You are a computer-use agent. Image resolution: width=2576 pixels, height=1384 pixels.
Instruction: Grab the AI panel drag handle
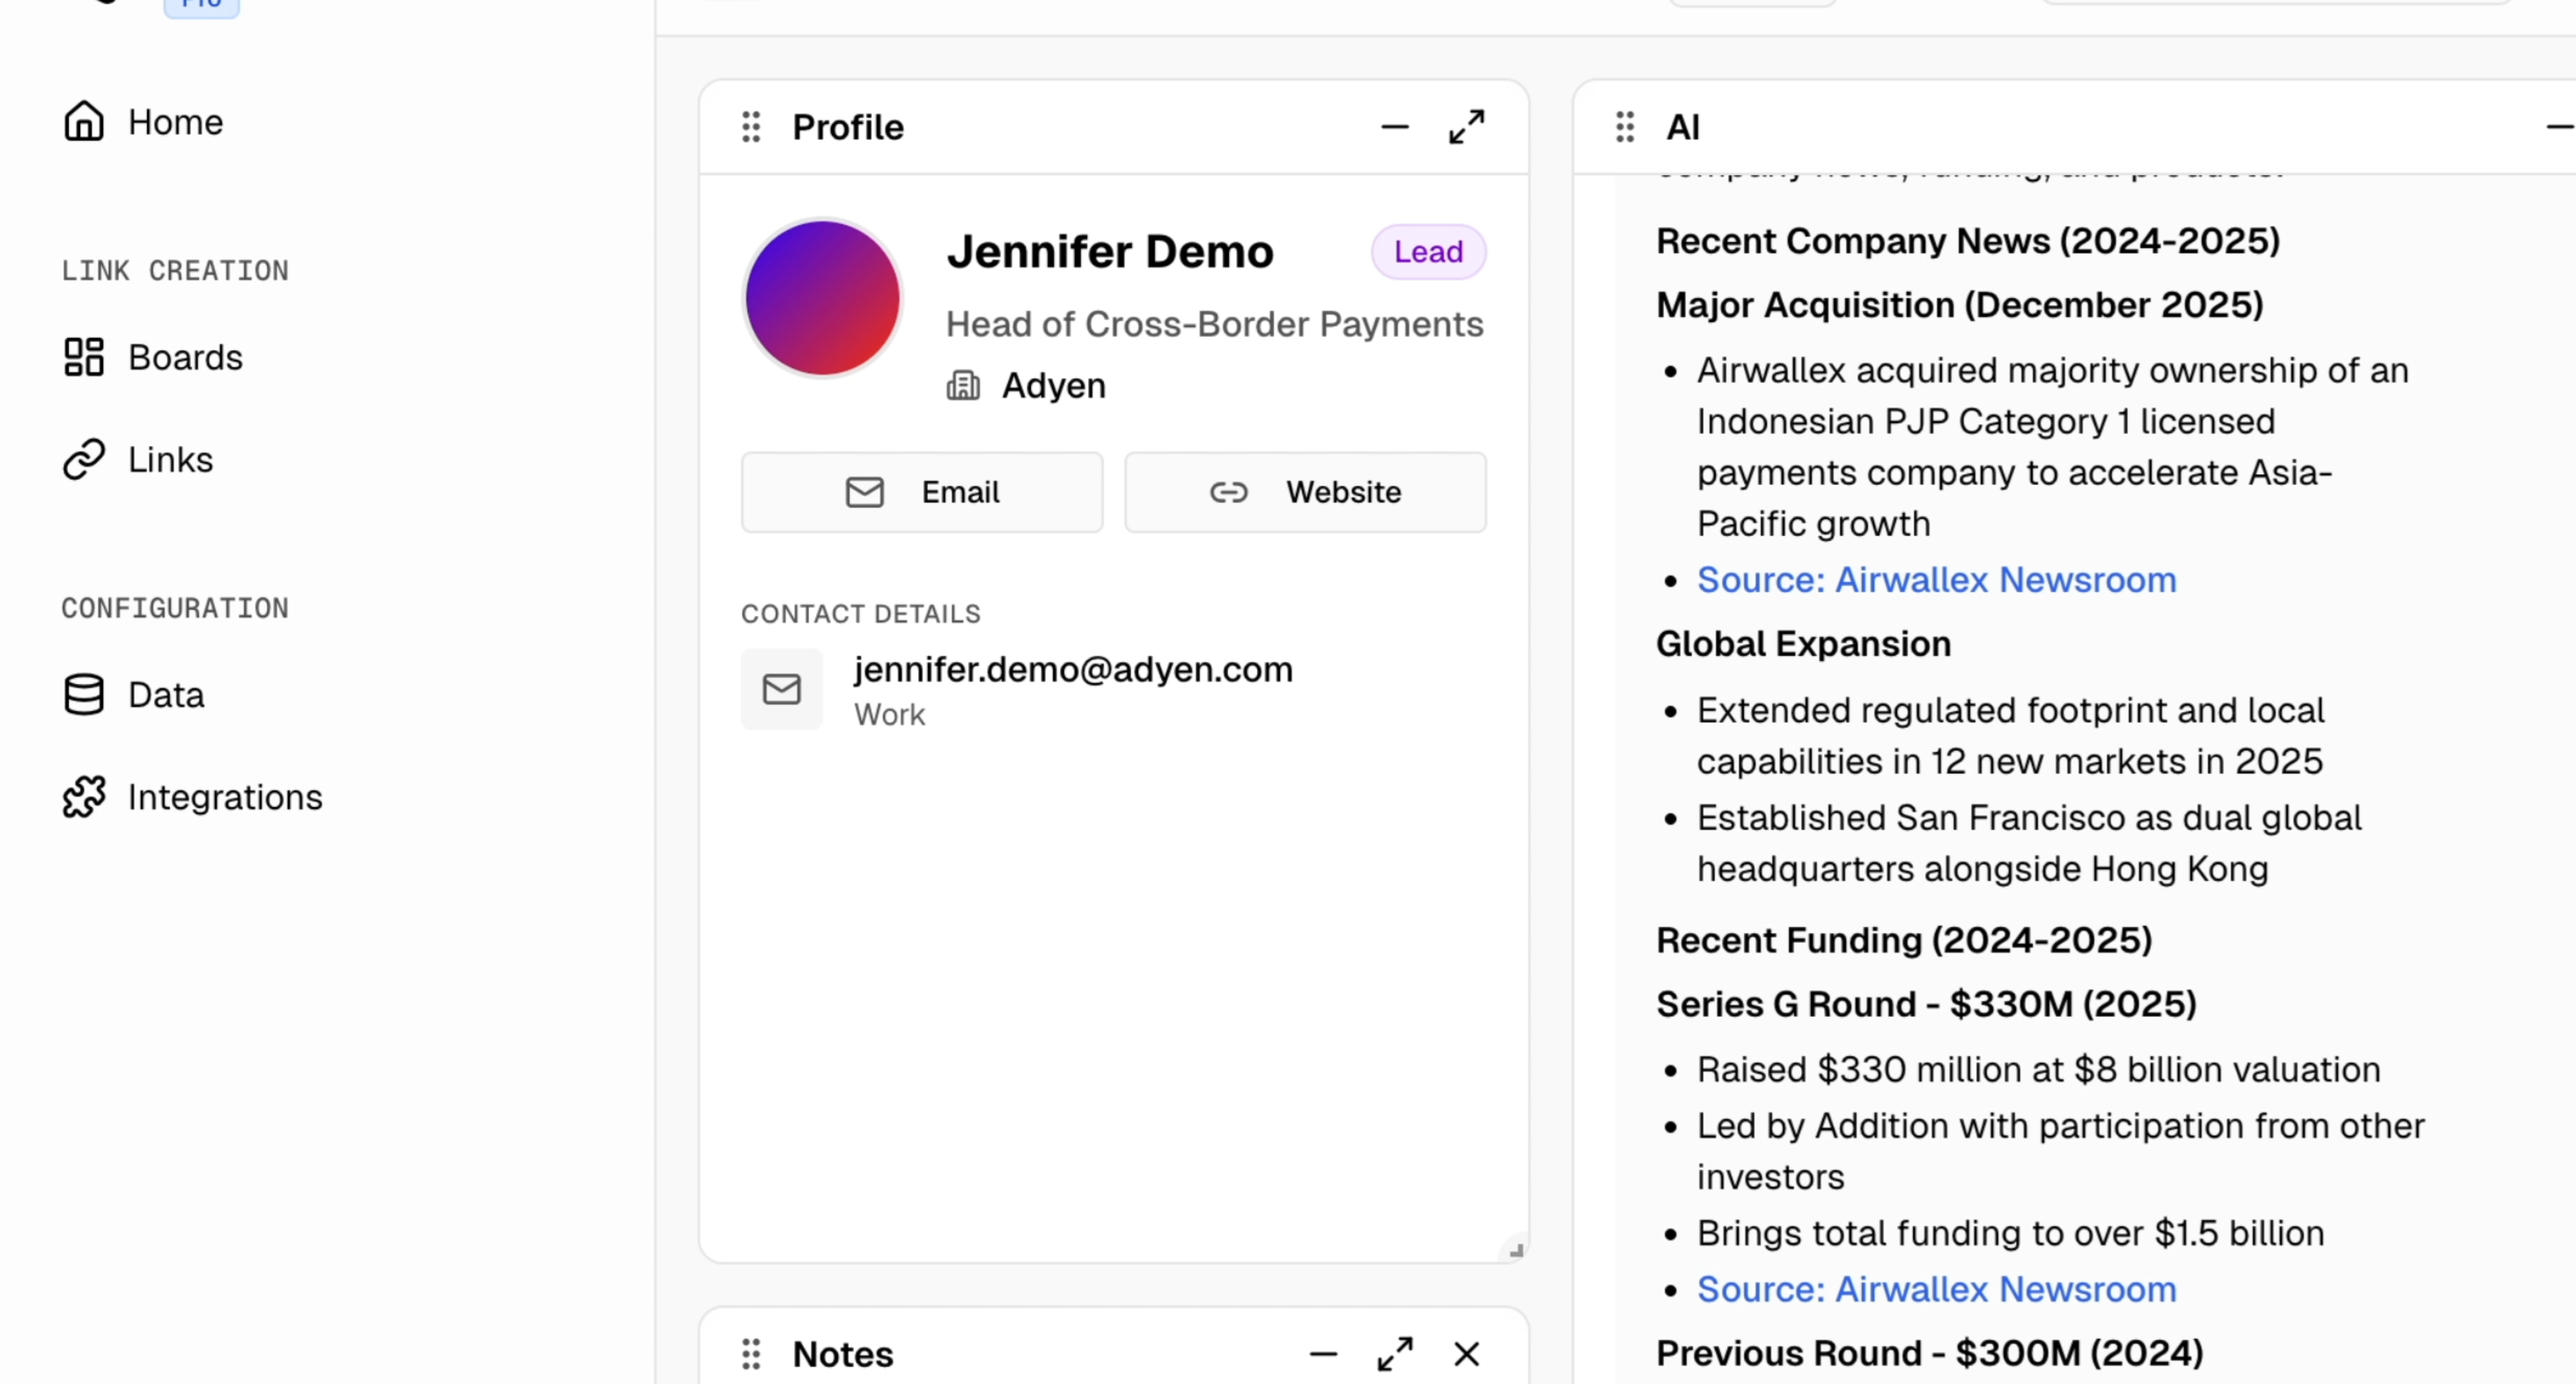(1624, 127)
